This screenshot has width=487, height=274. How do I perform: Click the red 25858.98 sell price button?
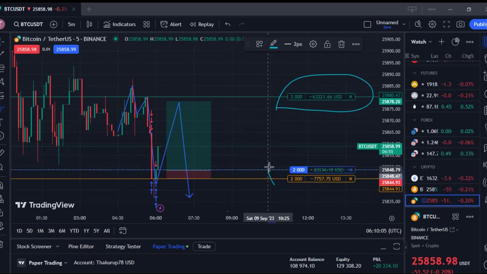point(27,49)
